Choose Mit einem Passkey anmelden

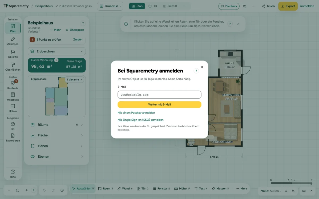tap(136, 113)
